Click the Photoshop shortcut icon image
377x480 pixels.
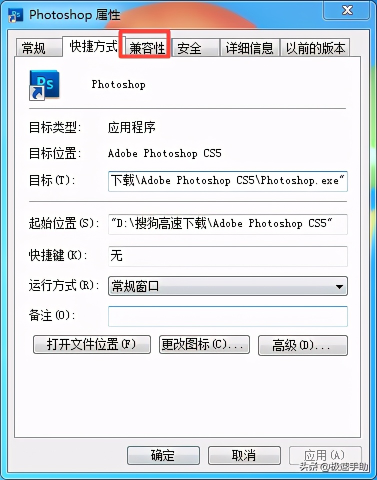(x=44, y=85)
